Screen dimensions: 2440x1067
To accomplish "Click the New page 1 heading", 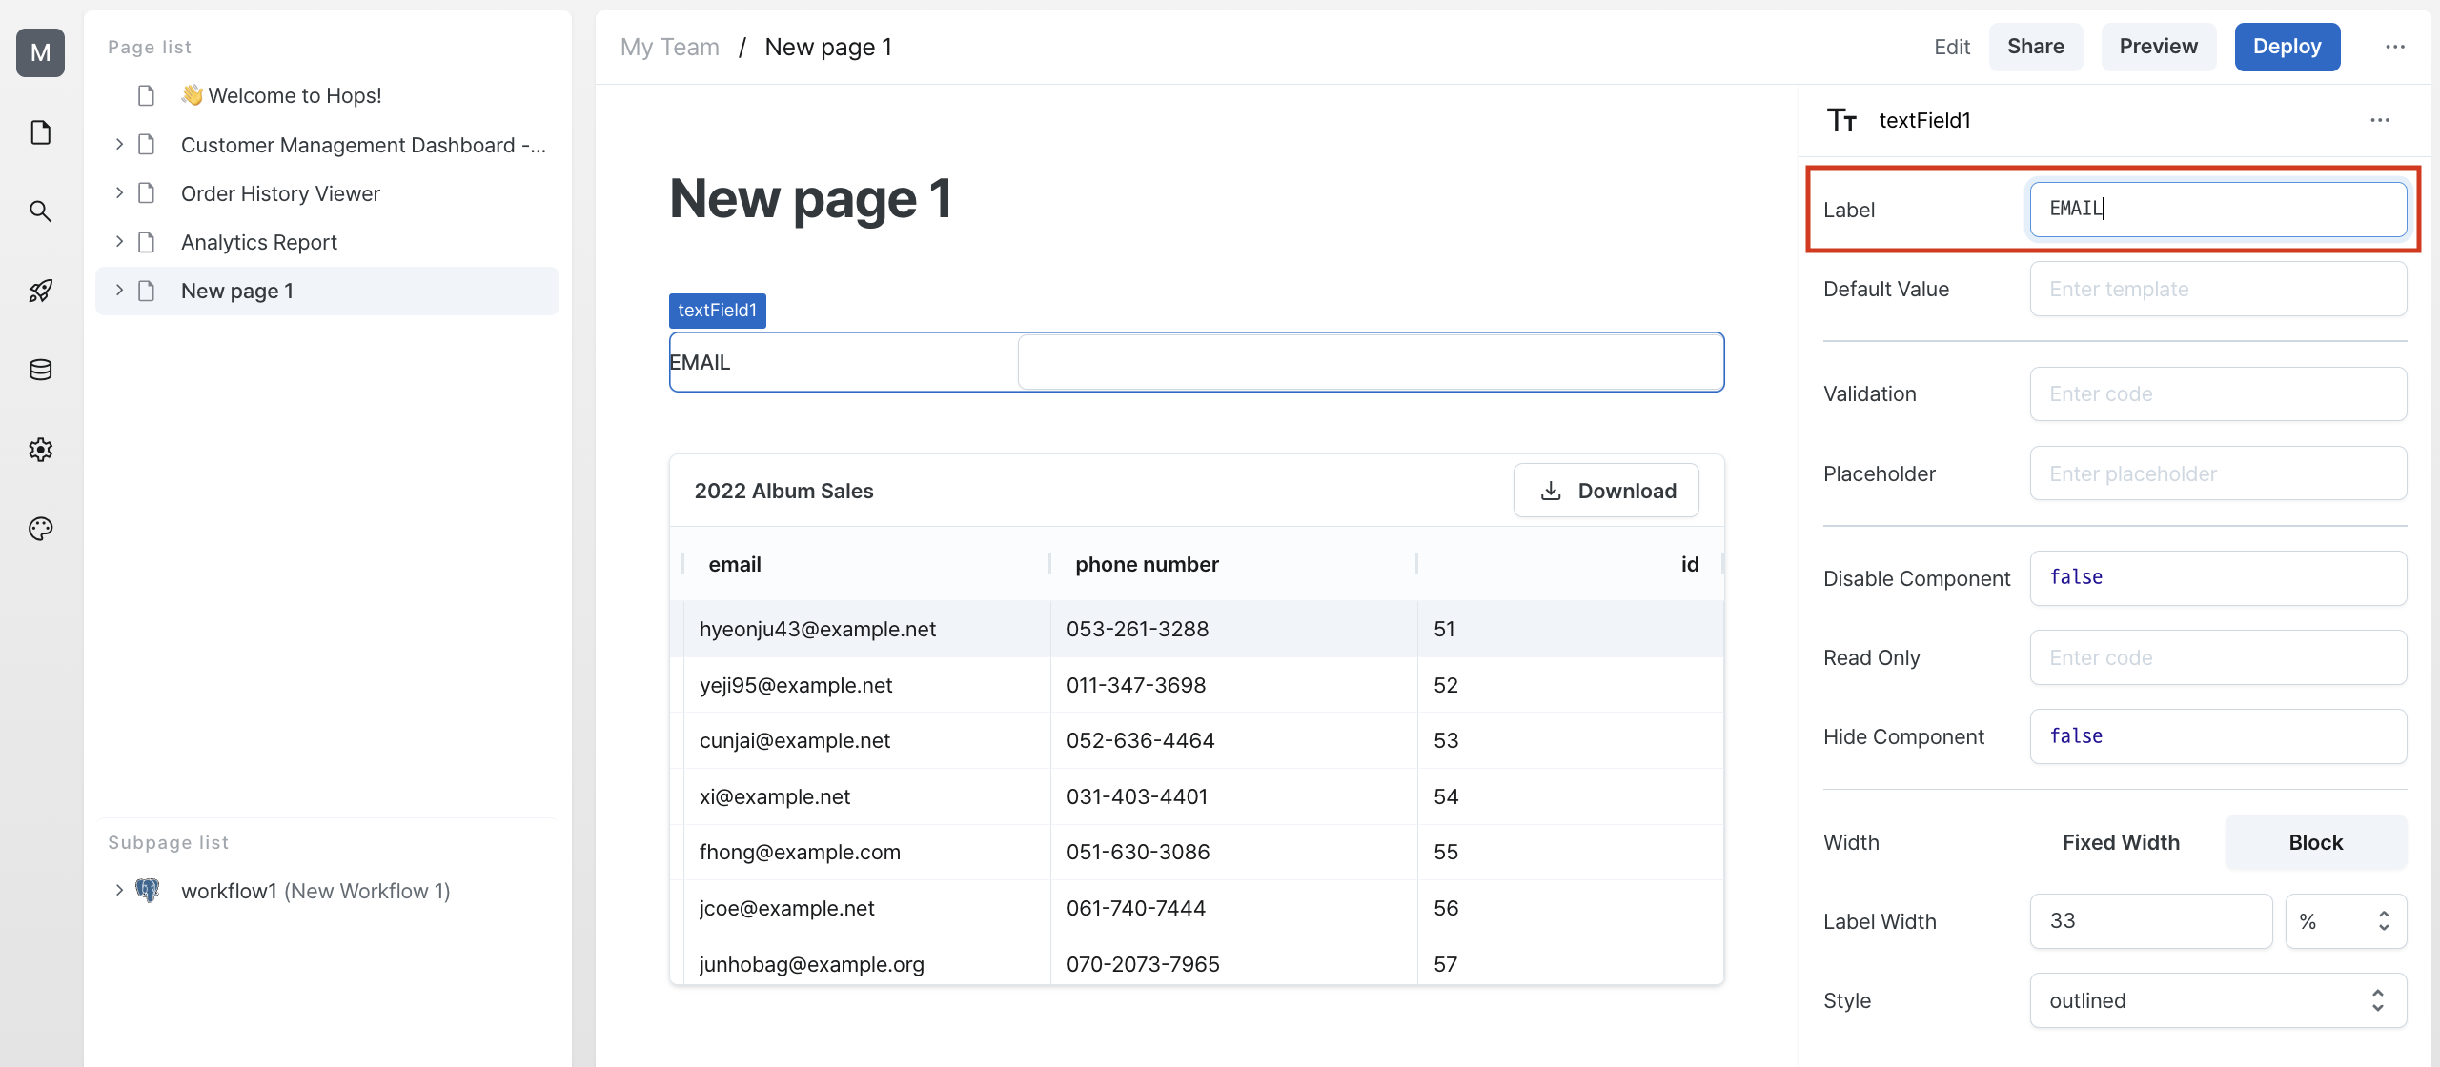I will tap(810, 198).
